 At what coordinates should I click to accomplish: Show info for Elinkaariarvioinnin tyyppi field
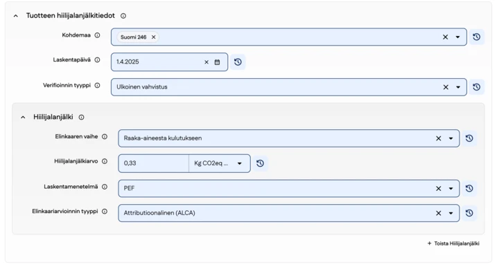pos(105,212)
